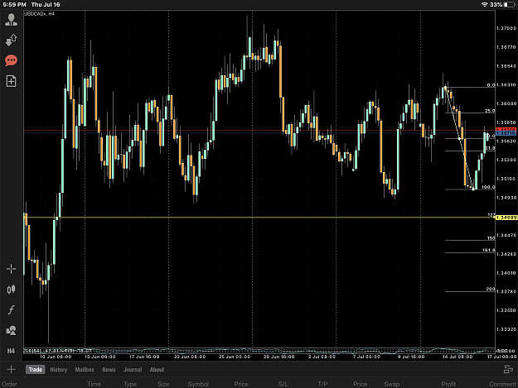518x388 pixels.
Task: Select the Fibonacci 161.8 level label
Action: point(489,250)
